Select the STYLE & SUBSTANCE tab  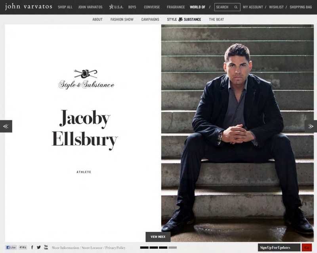click(184, 19)
